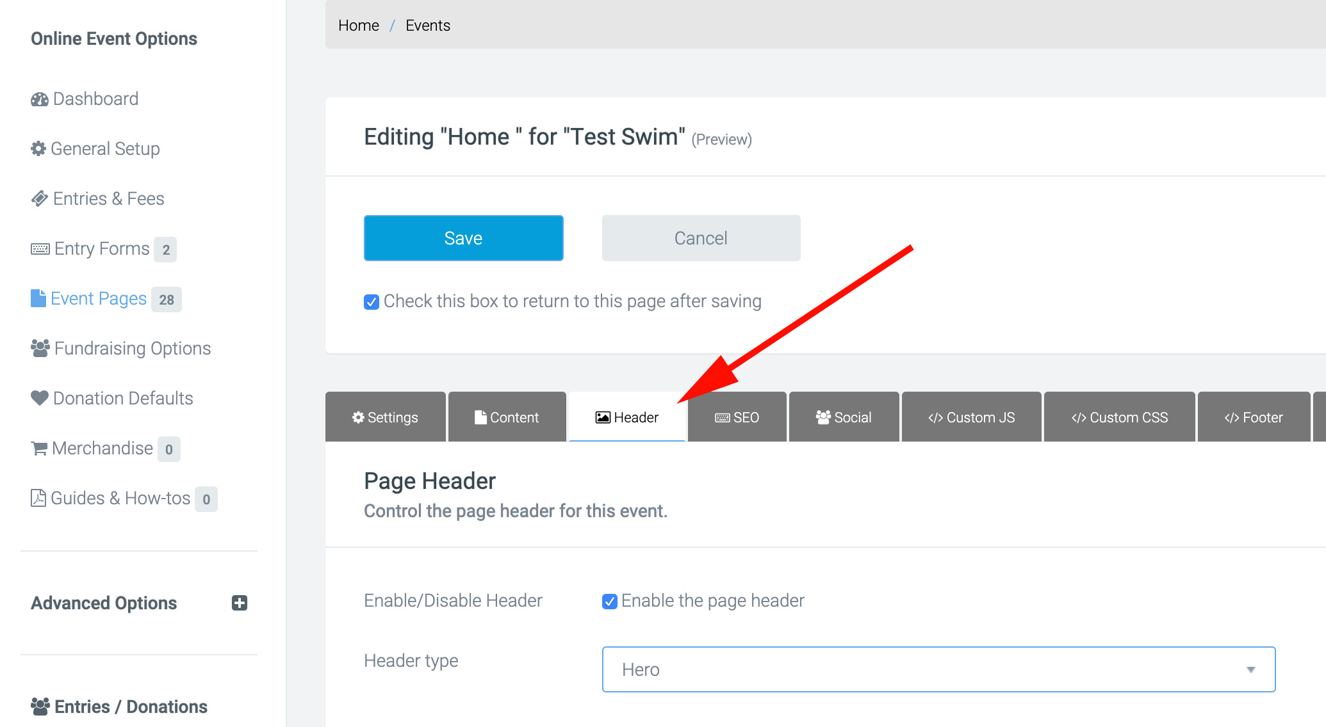The image size is (1326, 727).
Task: Click the Entry Forms keyboard icon
Action: pyautogui.click(x=40, y=249)
